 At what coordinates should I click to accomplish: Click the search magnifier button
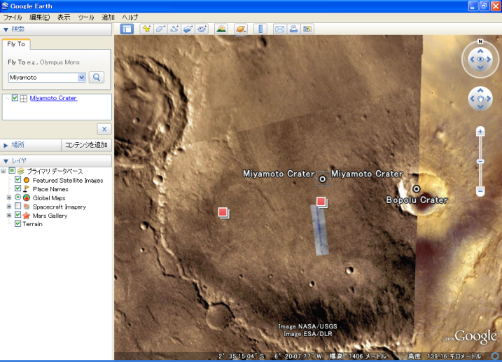click(x=97, y=77)
